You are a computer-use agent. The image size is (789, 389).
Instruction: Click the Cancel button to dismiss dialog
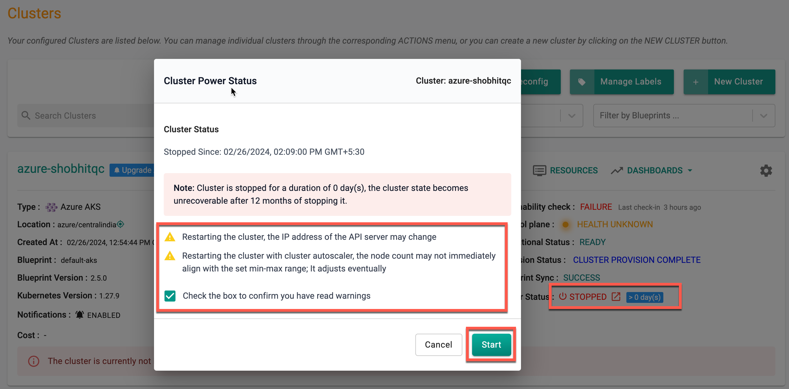[x=438, y=345]
